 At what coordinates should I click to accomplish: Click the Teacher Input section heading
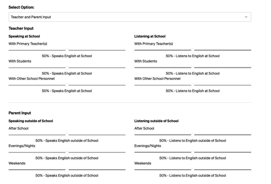21,28
